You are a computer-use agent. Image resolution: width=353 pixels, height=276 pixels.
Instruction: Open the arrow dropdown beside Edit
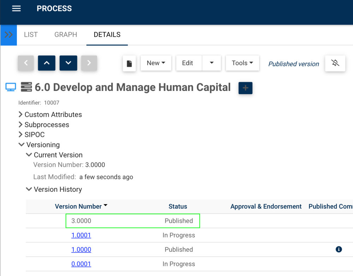211,63
